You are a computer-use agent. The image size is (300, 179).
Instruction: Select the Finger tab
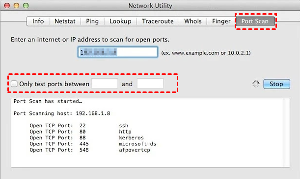tap(221, 21)
